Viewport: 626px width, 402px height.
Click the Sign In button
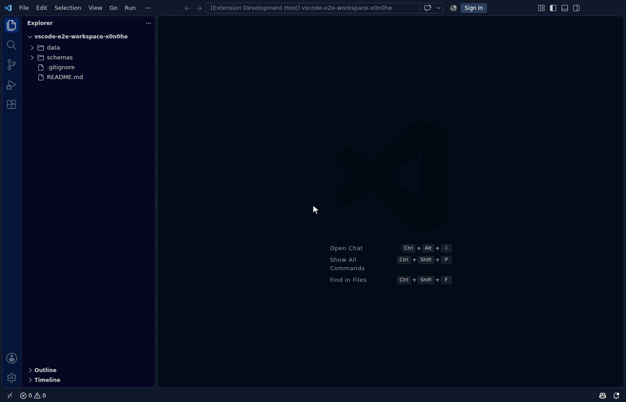[474, 8]
